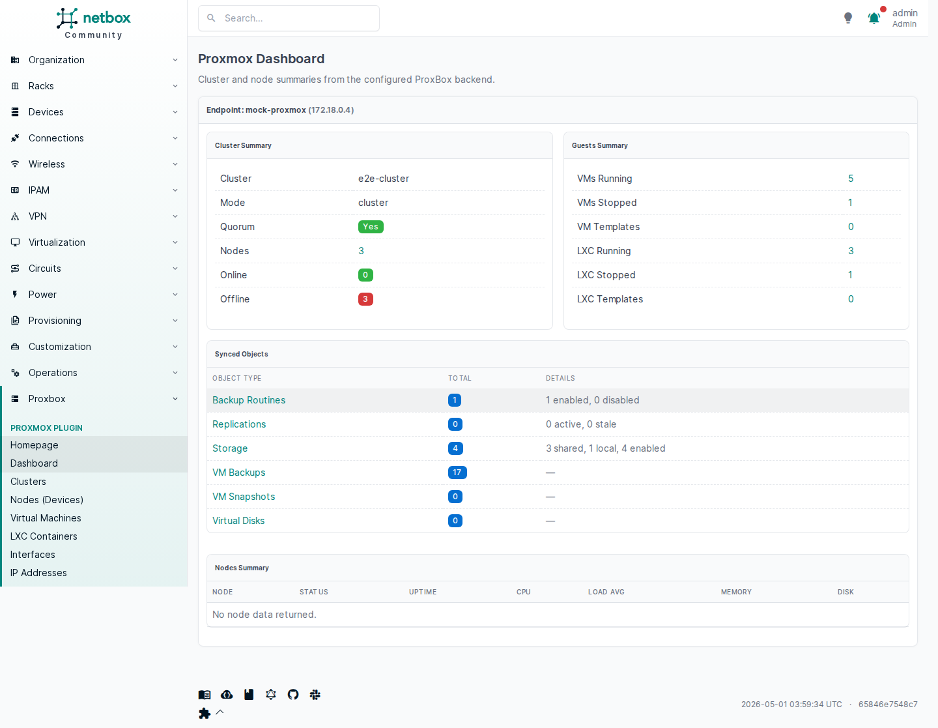This screenshot has width=938, height=728.
Task: Click the plugins puzzle piece icon
Action: point(205,714)
